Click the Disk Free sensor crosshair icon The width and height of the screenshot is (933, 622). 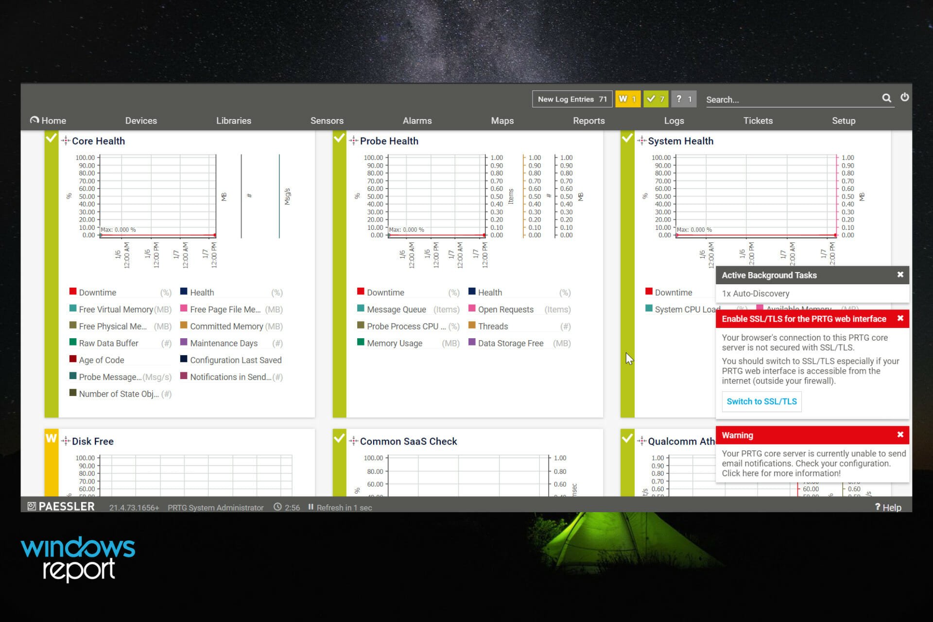[66, 441]
